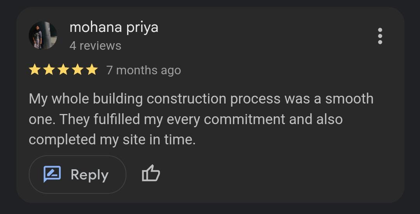Click the text 'completed my site in time.'
This screenshot has height=214, width=420.
click(x=112, y=139)
